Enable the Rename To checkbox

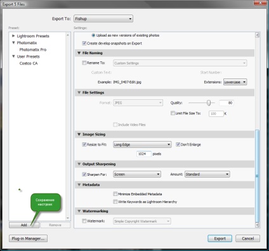[x=84, y=63]
